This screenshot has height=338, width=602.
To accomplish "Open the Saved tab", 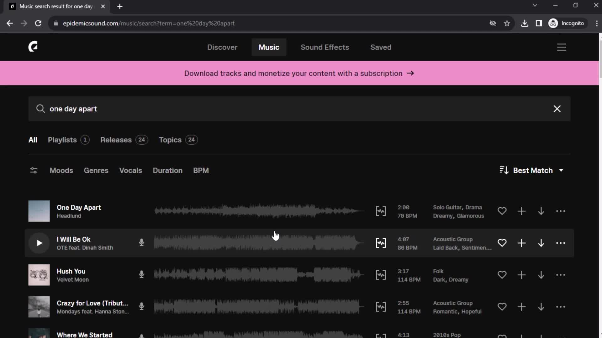I will pos(381,47).
